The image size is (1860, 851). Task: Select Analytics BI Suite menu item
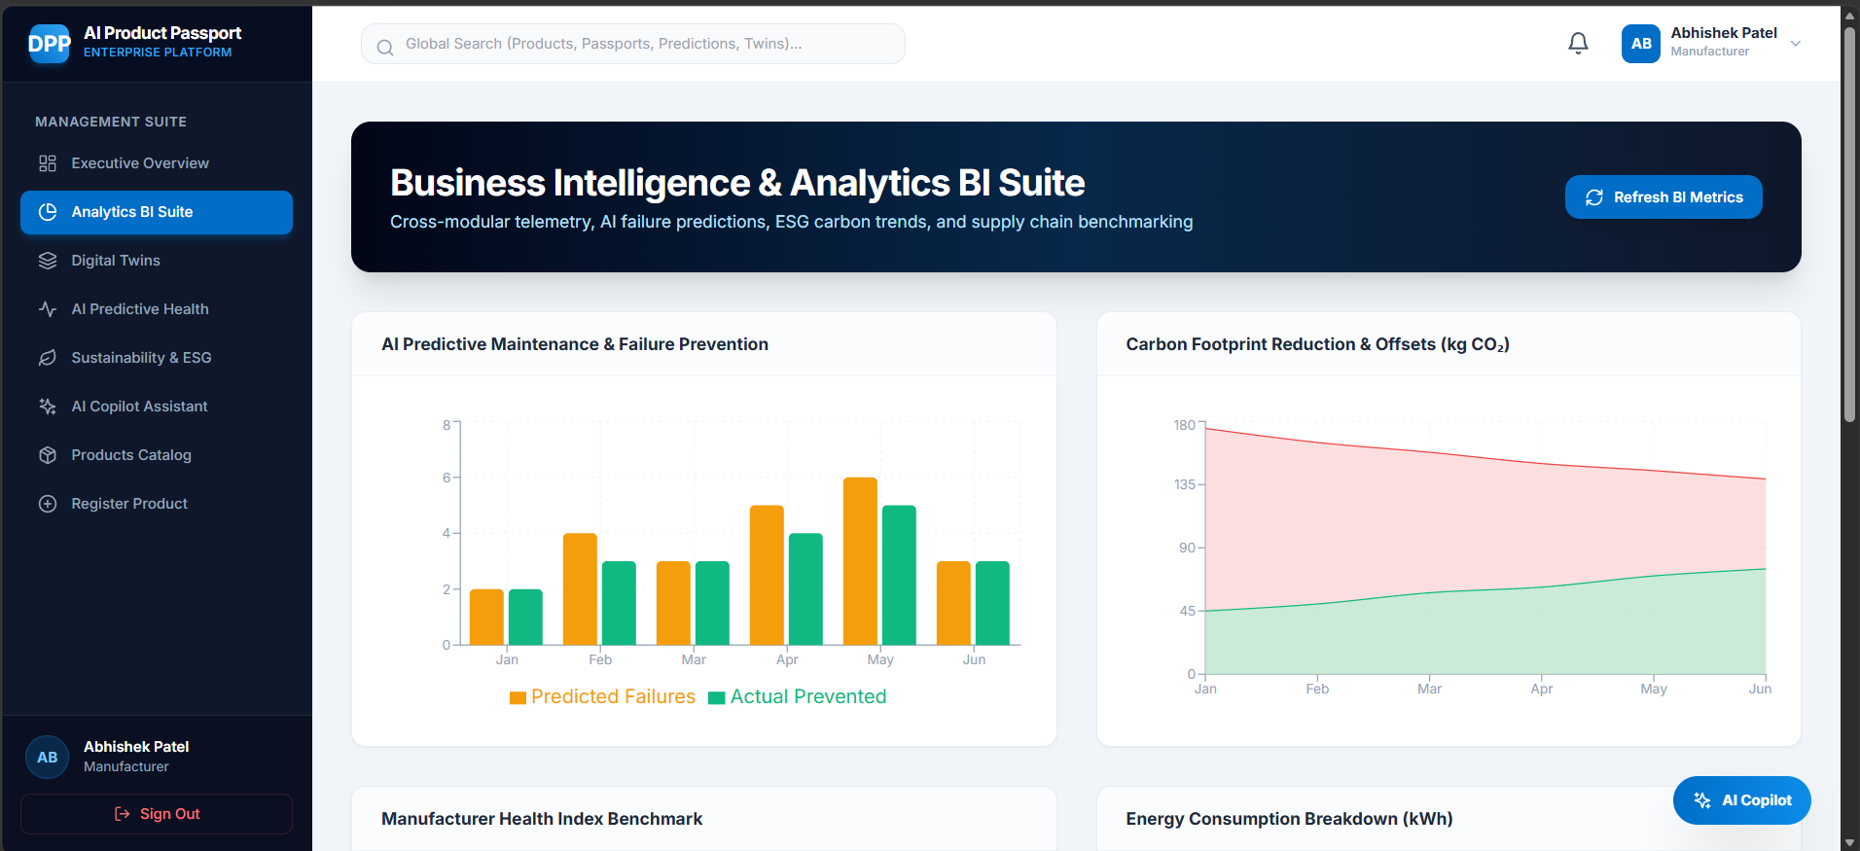pyautogui.click(x=157, y=212)
